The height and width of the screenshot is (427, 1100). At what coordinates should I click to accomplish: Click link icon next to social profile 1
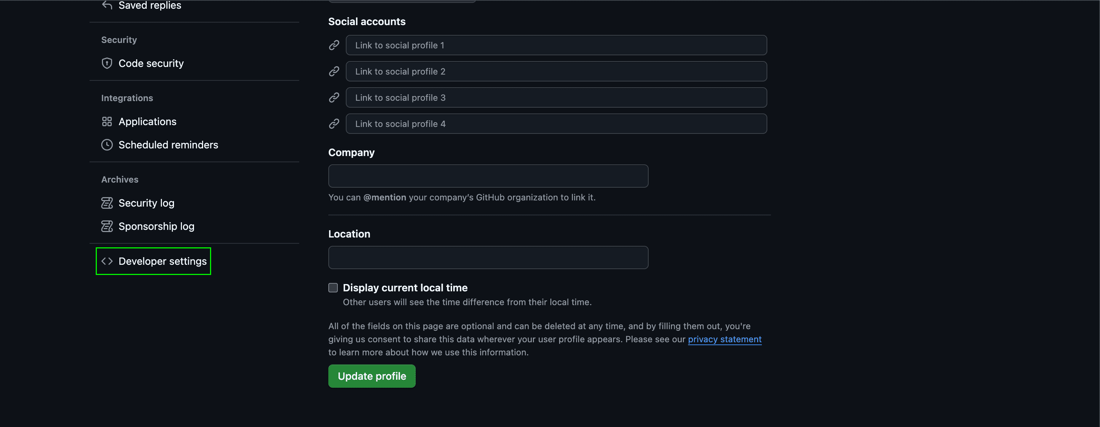click(x=334, y=45)
